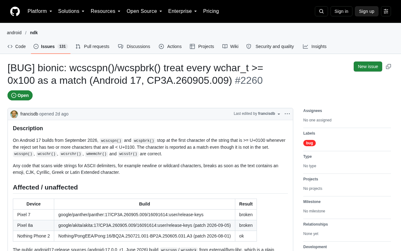Click the Milestone sidebar heading

coord(312,202)
